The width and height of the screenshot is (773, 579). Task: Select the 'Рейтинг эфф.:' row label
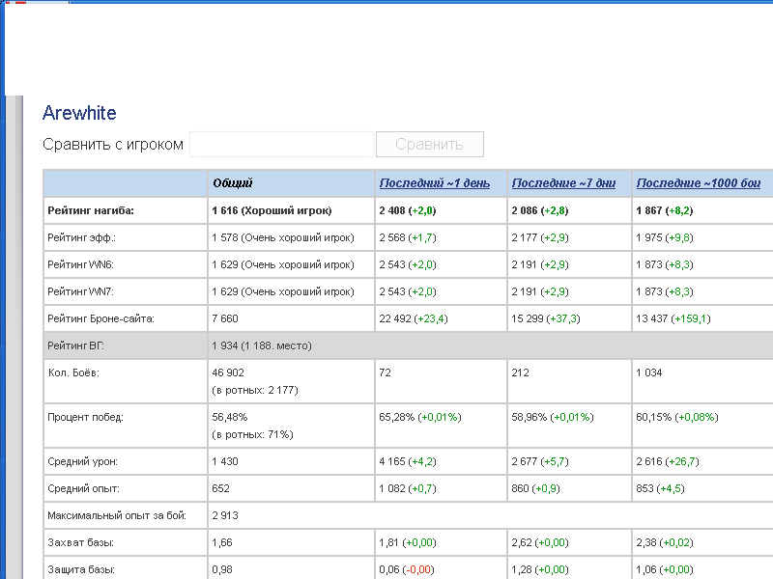coord(81,237)
